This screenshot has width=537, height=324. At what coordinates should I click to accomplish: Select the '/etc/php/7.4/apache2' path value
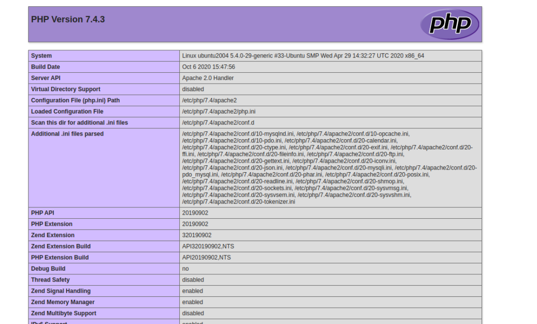click(210, 100)
